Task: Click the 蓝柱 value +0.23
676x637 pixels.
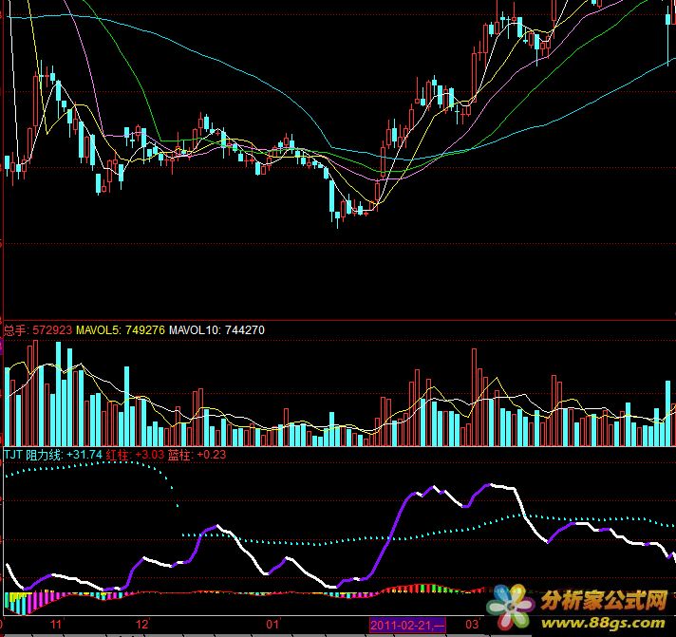Action: click(212, 455)
